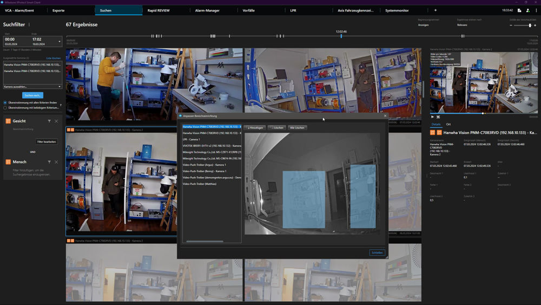Viewport: 541px width, 305px height.
Task: Switch to the Alarm-Manager tab
Action: (207, 10)
